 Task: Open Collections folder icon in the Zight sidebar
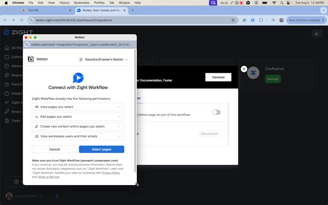(x=7, y=57)
